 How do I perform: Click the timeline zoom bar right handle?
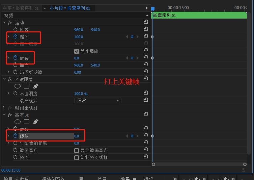click(245, 164)
